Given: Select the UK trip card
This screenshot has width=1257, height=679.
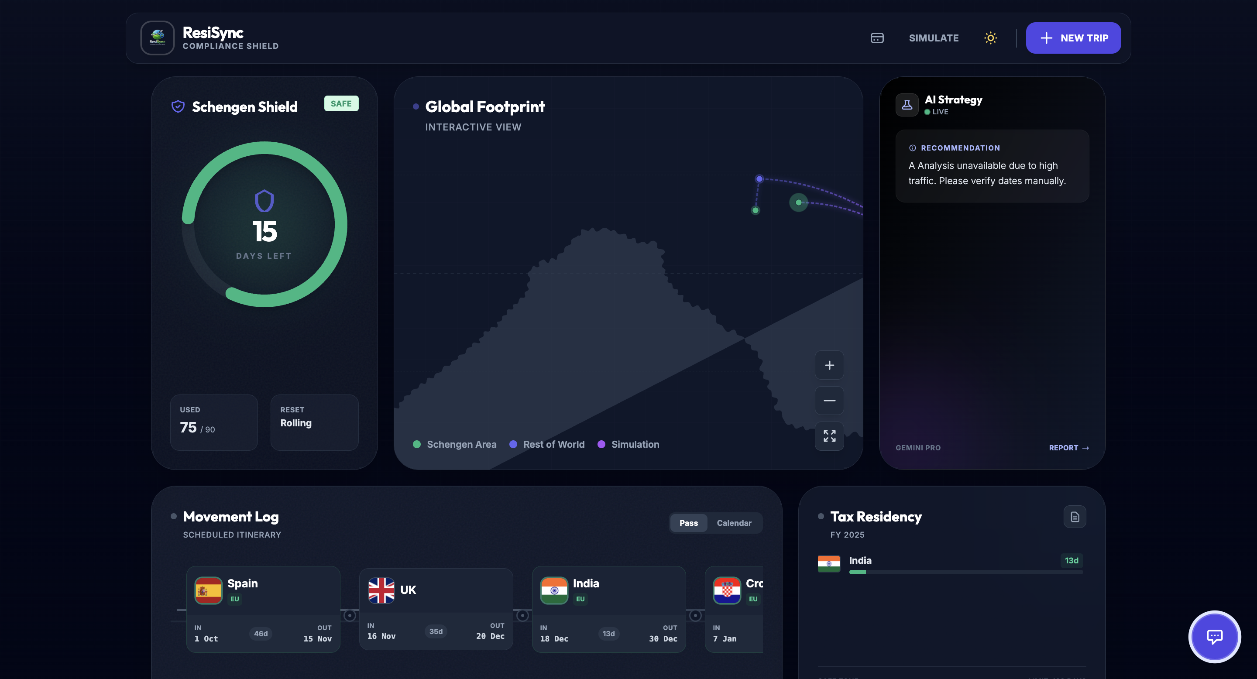Looking at the screenshot, I should coord(435,608).
